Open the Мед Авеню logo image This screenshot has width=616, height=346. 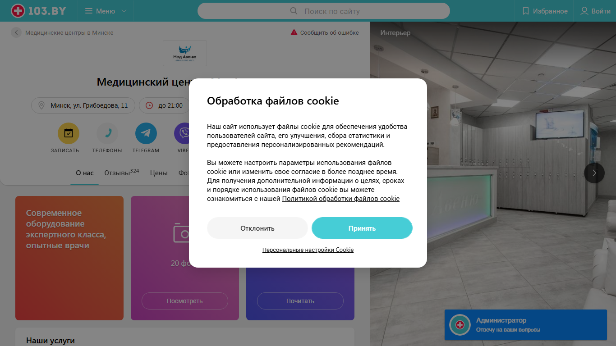(x=185, y=53)
